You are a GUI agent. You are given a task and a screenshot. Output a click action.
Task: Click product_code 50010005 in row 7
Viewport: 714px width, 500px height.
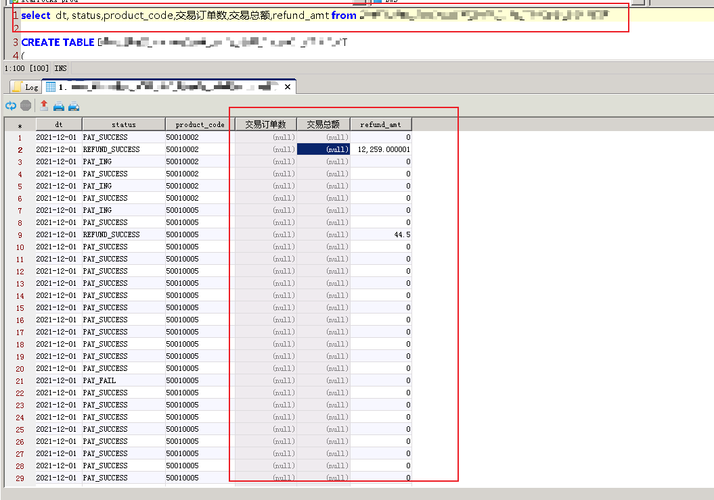pyautogui.click(x=182, y=210)
